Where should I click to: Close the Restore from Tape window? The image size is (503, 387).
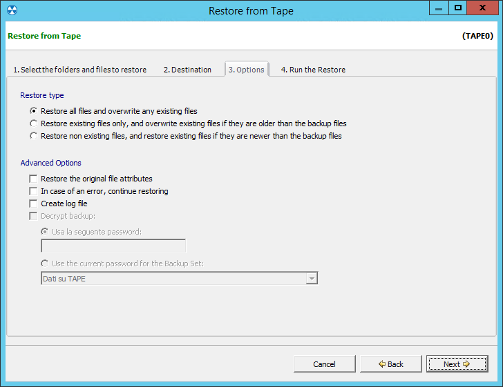click(482, 8)
